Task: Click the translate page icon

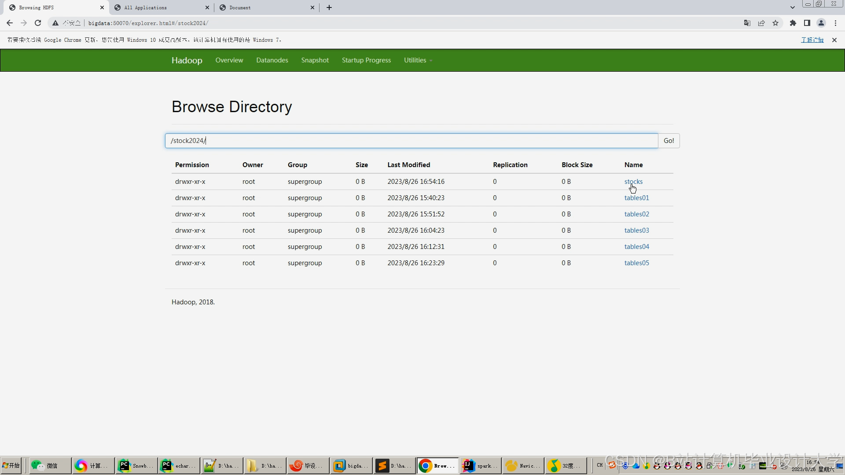Action: tap(747, 23)
